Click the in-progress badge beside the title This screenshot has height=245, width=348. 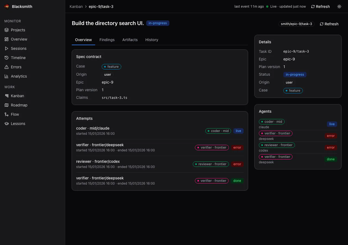click(158, 23)
